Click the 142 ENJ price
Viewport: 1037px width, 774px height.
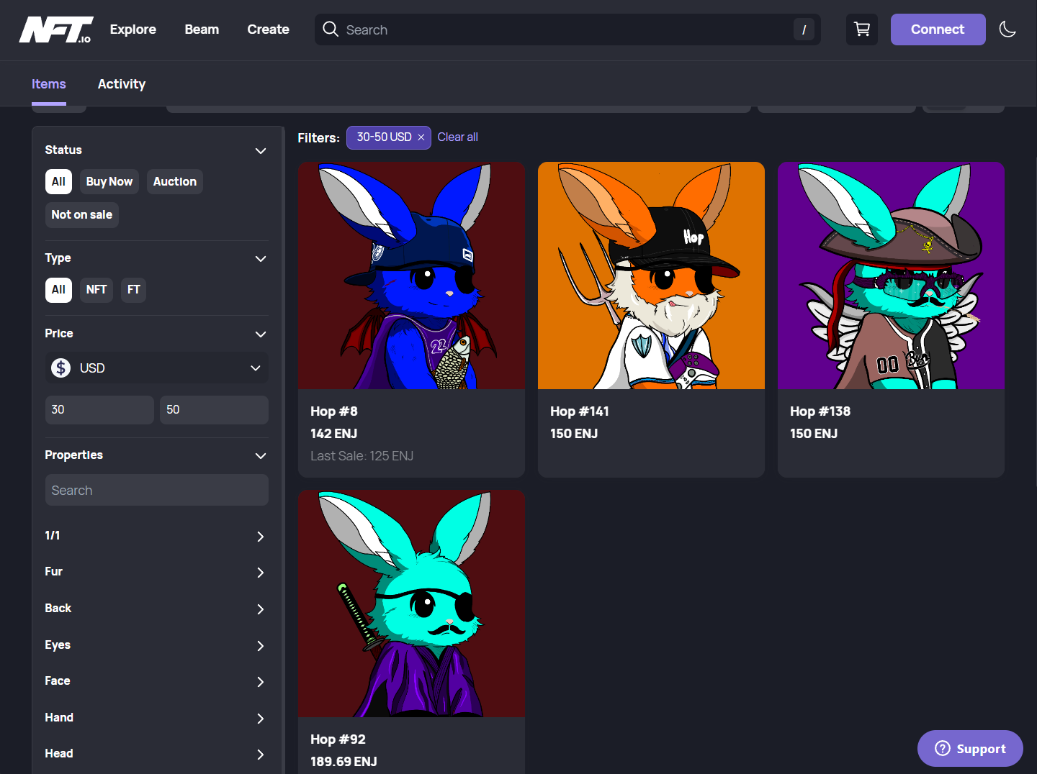point(334,434)
